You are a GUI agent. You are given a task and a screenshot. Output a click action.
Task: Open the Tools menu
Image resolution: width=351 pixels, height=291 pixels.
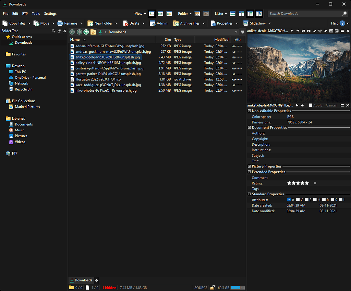[36, 14]
